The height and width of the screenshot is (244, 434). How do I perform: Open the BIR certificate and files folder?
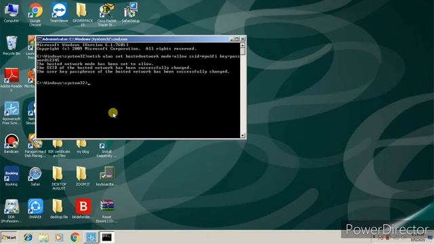click(x=59, y=148)
